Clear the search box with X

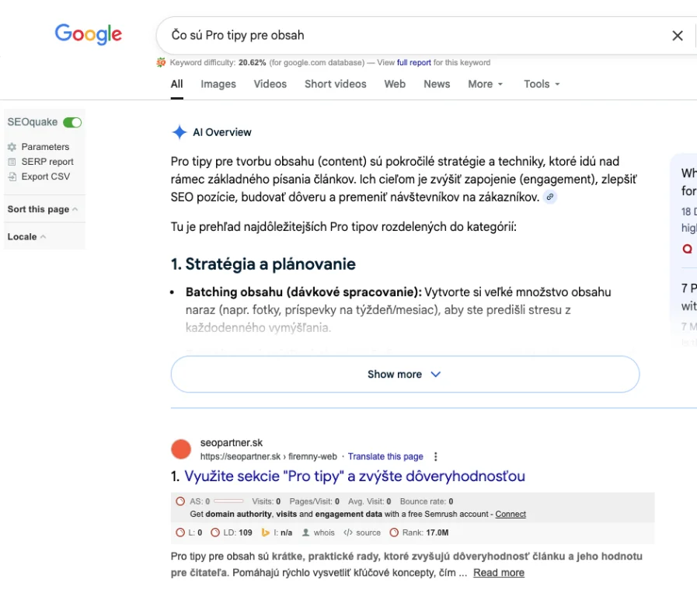(x=677, y=36)
